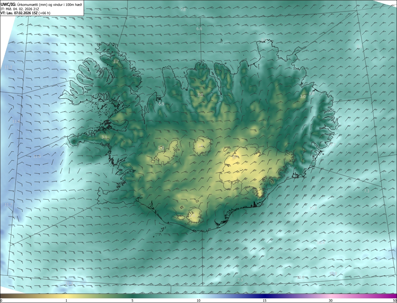Click the 10.2 value label on the map
Viewport: 397px width, 303px height.
coord(301,277)
